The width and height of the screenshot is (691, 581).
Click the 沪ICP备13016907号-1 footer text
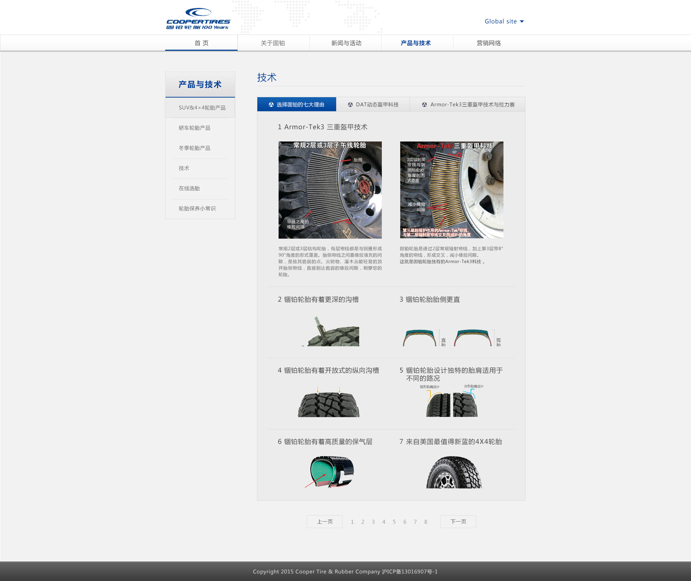[x=410, y=572]
